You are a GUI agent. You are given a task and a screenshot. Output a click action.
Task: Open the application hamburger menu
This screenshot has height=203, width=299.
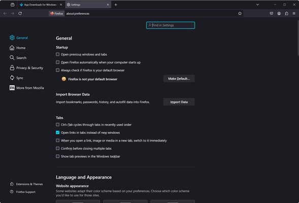(294, 13)
